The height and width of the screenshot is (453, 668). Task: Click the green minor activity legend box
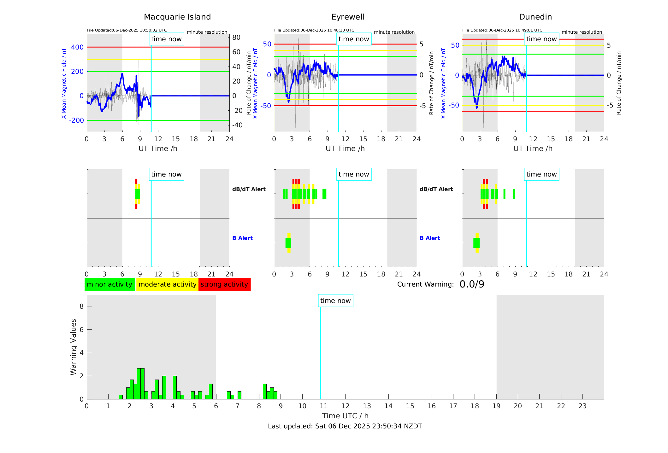[109, 284]
